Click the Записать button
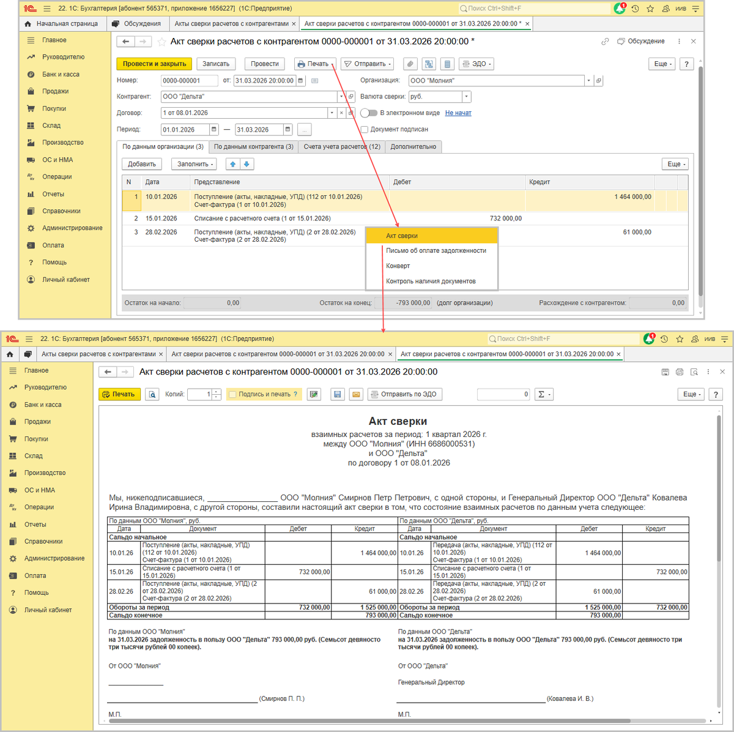This screenshot has width=734, height=732. click(x=216, y=64)
